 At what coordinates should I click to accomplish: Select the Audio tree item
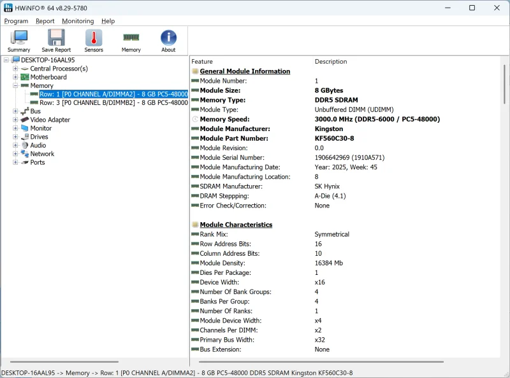(x=38, y=145)
